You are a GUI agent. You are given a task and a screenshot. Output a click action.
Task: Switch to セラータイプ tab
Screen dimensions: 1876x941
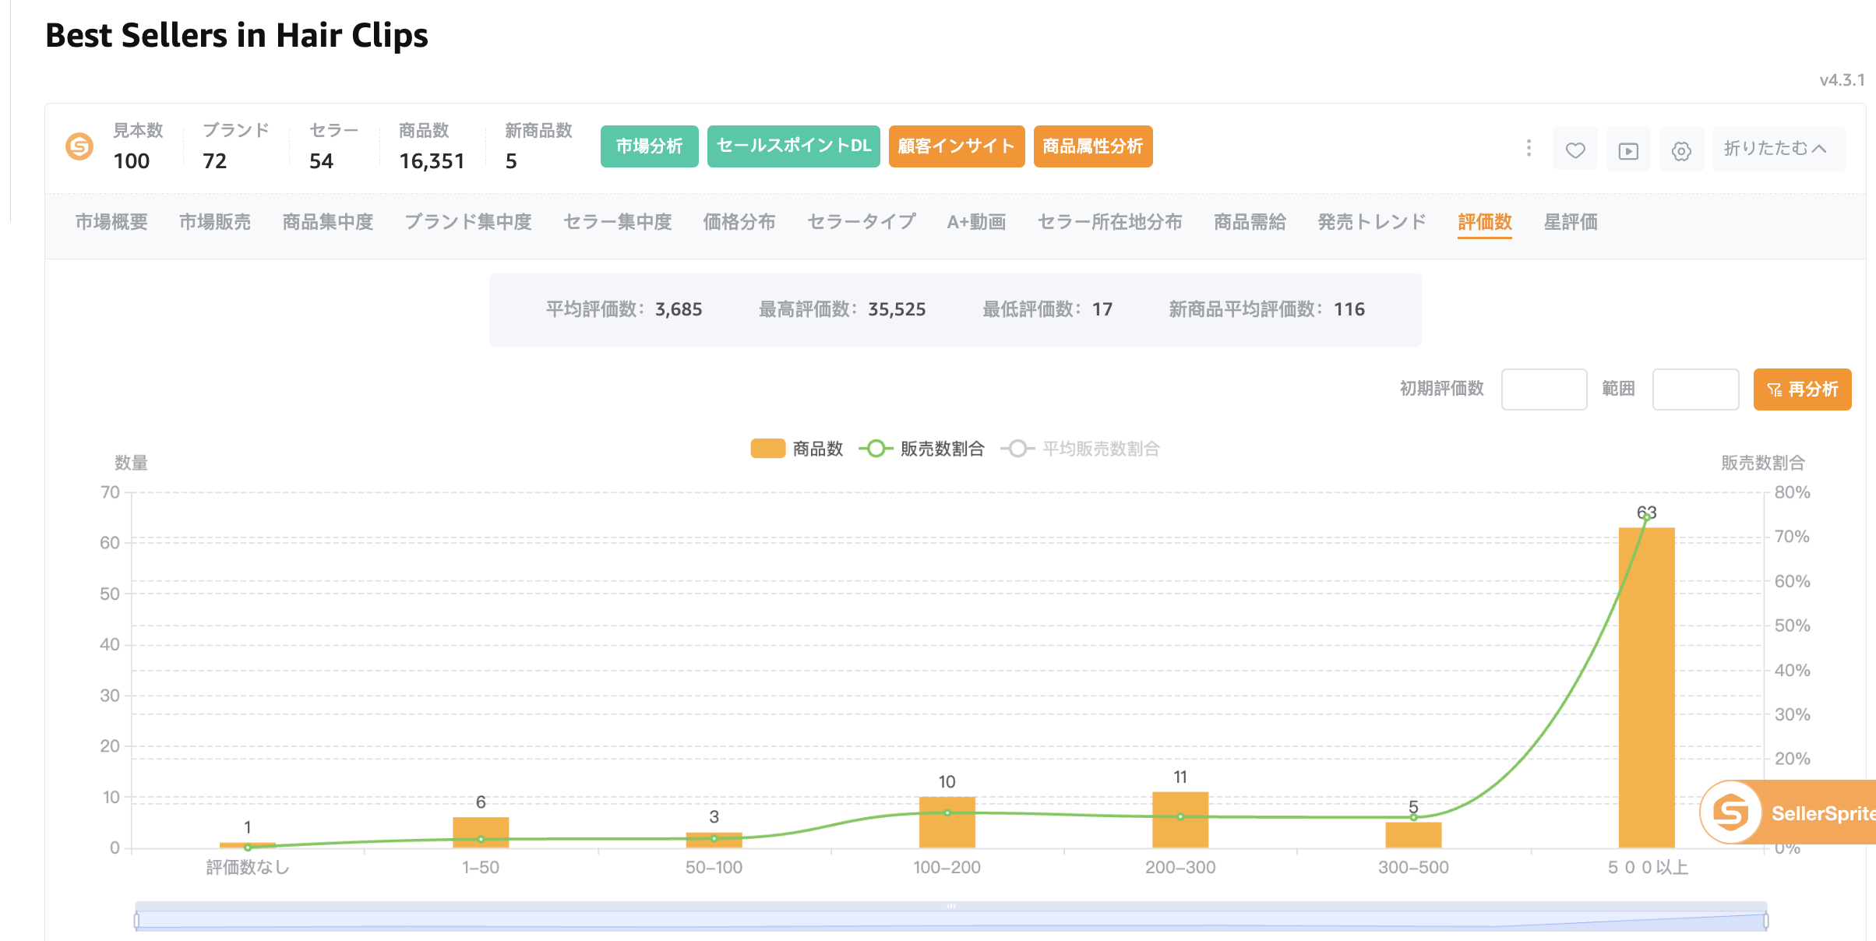click(861, 222)
